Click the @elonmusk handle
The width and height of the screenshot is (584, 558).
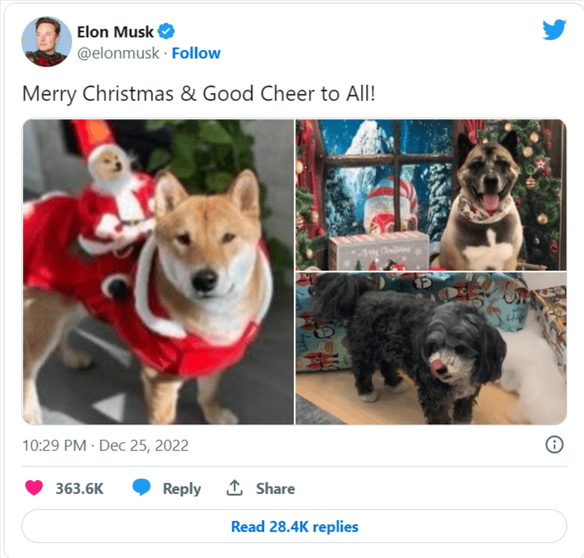pos(118,53)
